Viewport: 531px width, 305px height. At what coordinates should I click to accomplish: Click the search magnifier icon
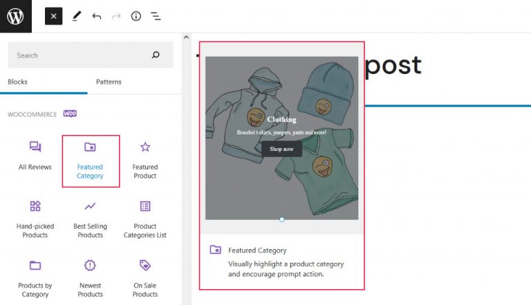156,55
